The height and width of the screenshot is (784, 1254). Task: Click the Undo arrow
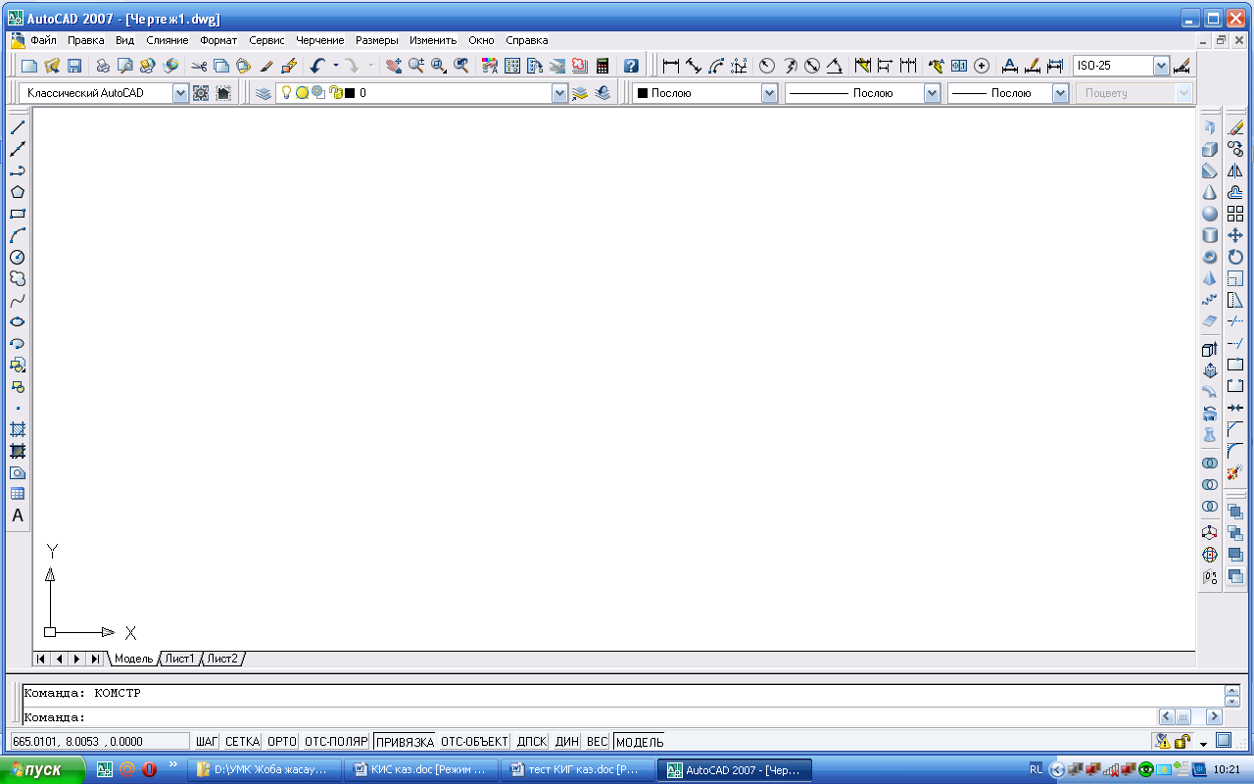[316, 66]
